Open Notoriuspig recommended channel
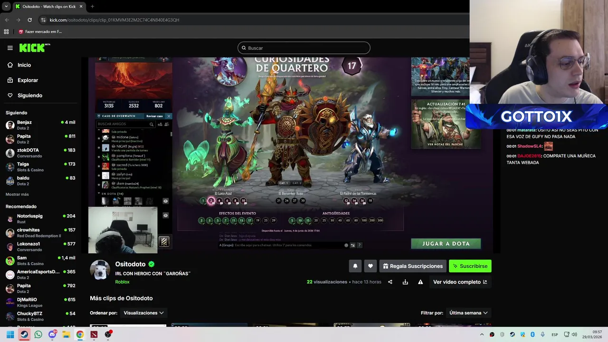Screen dimensions: 608x342 (40, 218)
